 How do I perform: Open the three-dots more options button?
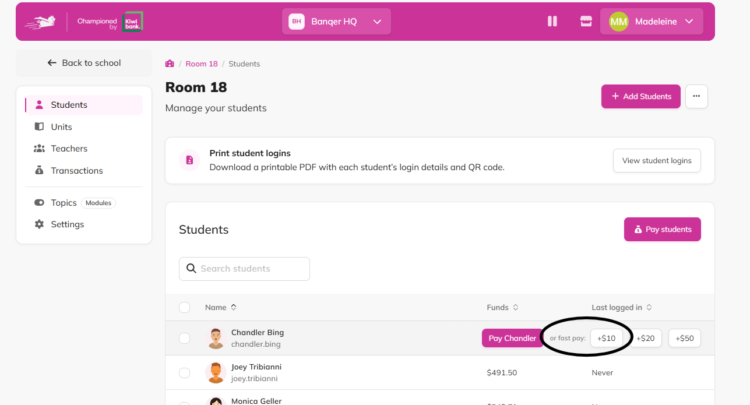click(696, 96)
